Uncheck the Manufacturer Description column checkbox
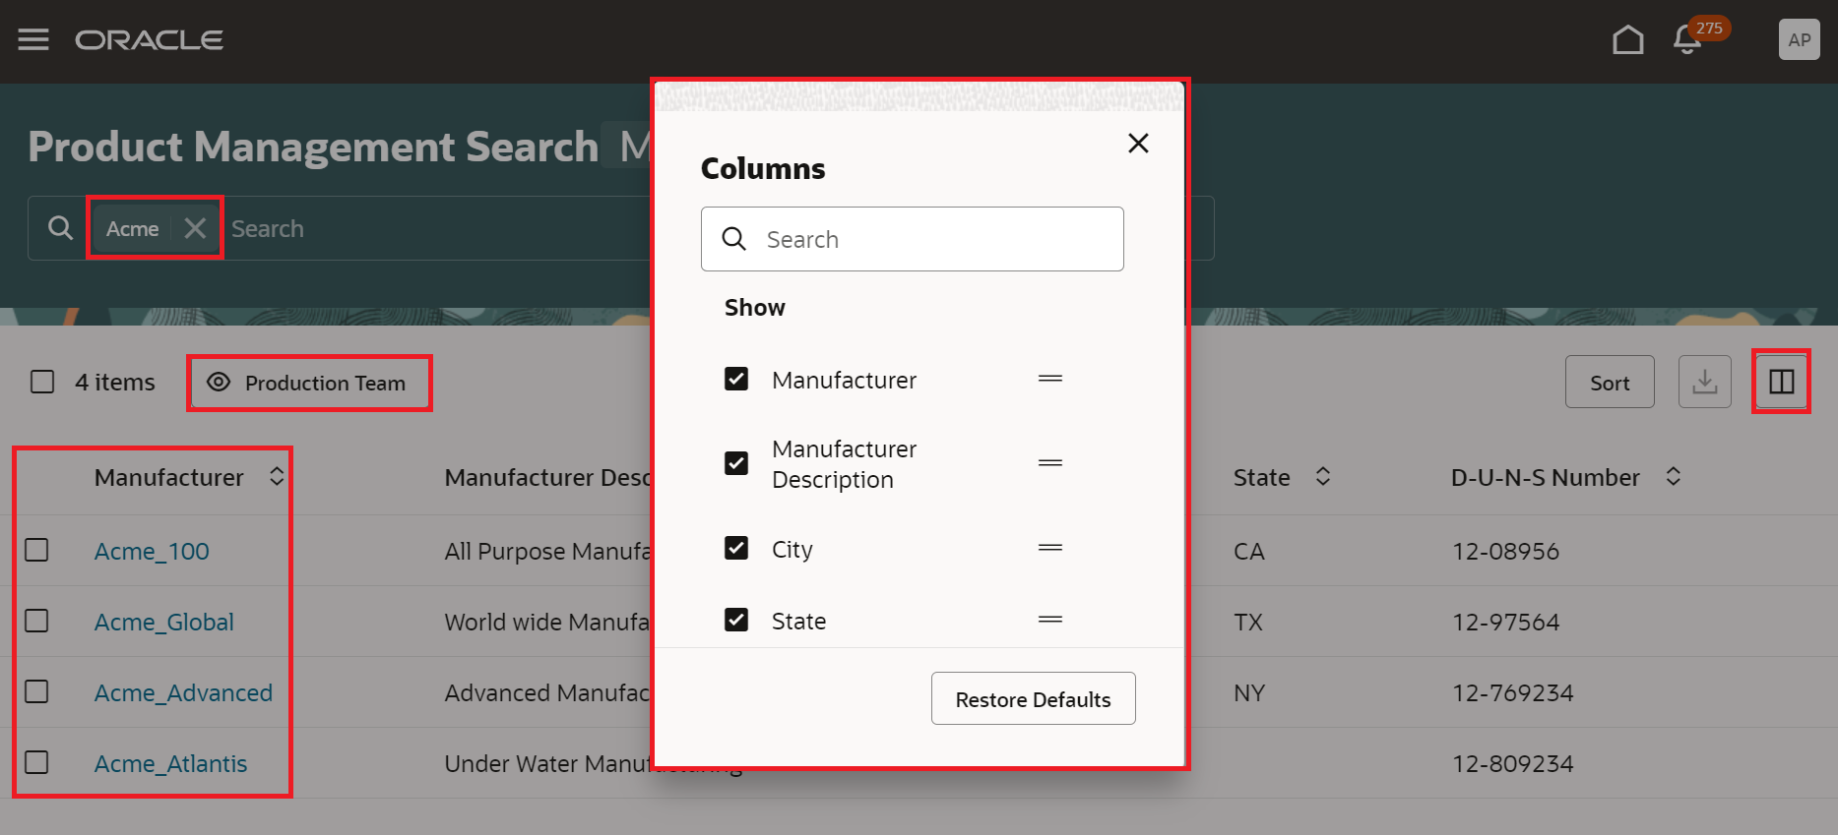The image size is (1838, 835). click(736, 463)
